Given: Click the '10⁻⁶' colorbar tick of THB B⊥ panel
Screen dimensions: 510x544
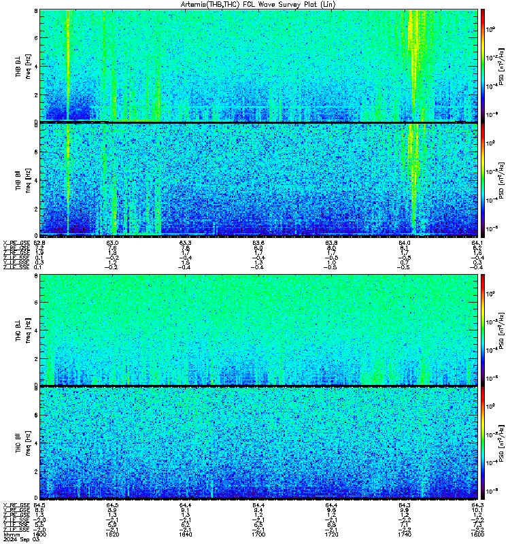Looking at the screenshot, I should point(491,114).
